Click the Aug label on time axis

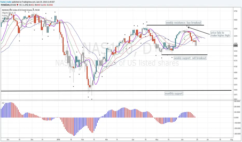(231, 140)
